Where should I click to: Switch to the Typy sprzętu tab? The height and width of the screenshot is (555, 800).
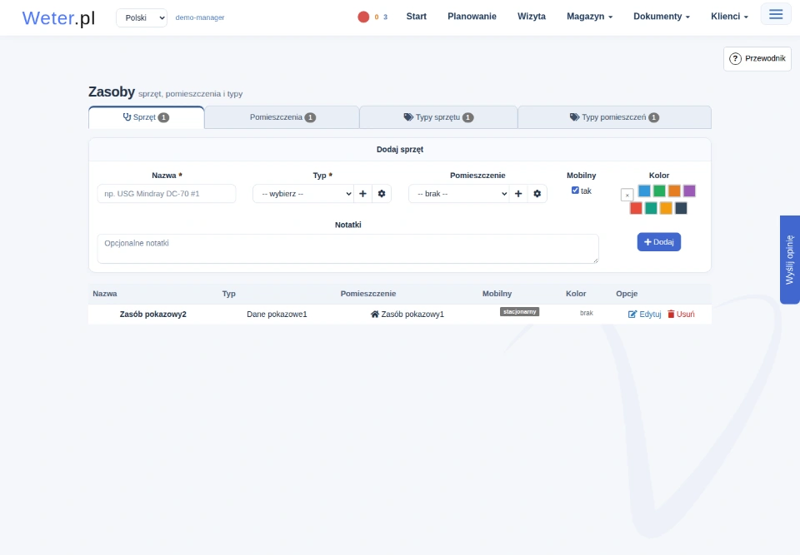(x=439, y=117)
